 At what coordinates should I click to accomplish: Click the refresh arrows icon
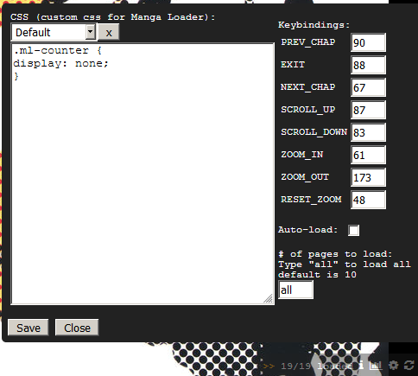pyautogui.click(x=408, y=366)
